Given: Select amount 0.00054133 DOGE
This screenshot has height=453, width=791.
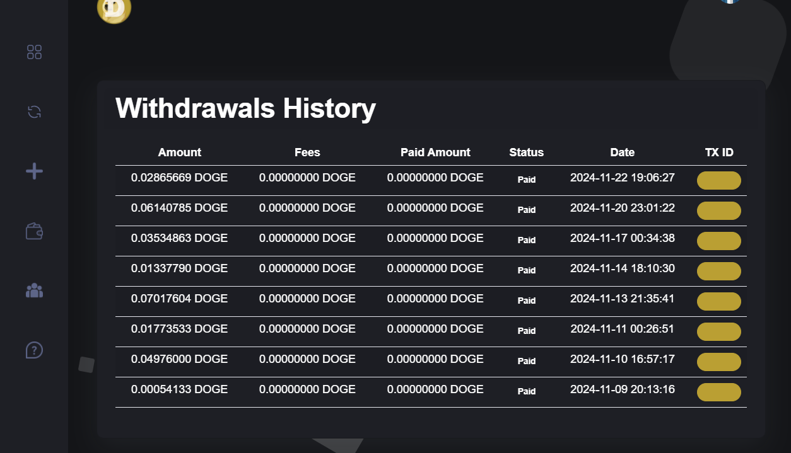Looking at the screenshot, I should pyautogui.click(x=179, y=389).
